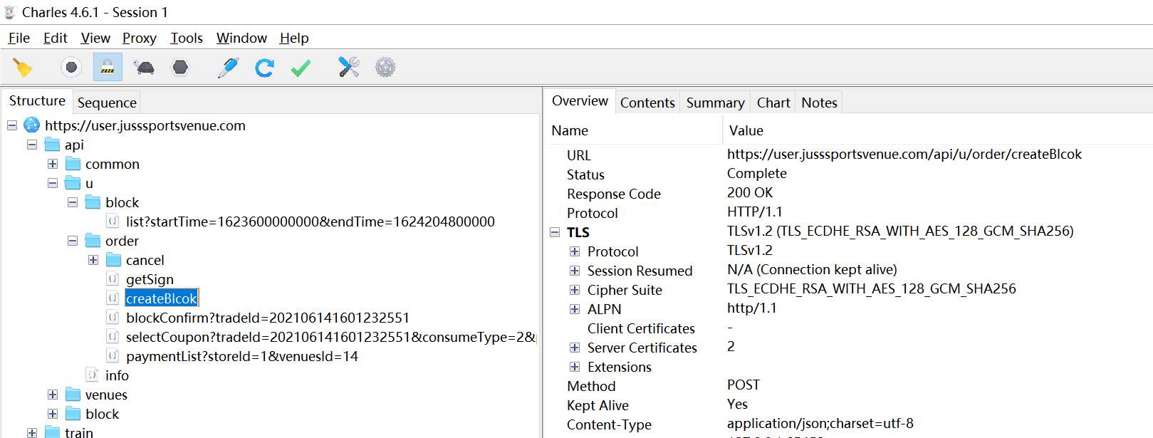Open the Proxy menu

[140, 38]
